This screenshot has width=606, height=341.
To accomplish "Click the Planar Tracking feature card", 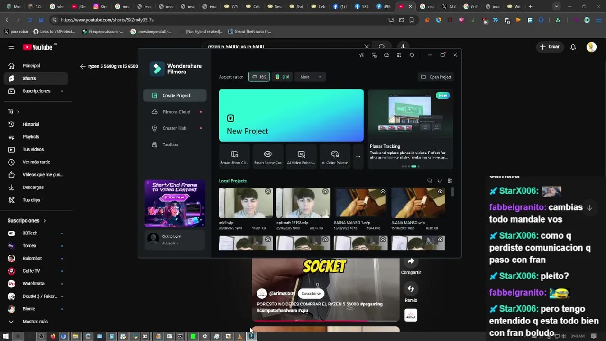I will [411, 129].
